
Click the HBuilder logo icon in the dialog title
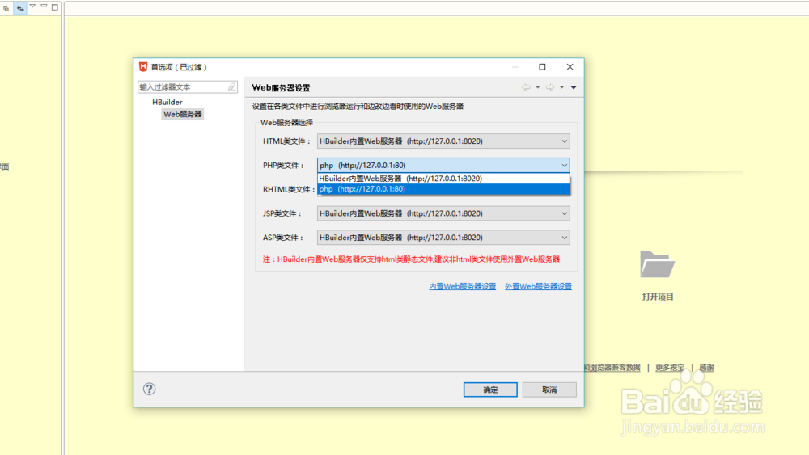(143, 66)
